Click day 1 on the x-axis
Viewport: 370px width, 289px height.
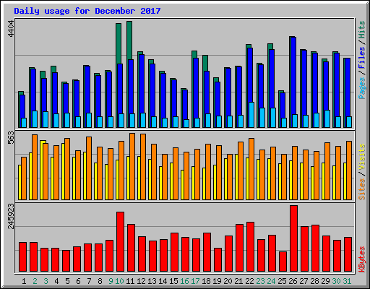point(24,281)
